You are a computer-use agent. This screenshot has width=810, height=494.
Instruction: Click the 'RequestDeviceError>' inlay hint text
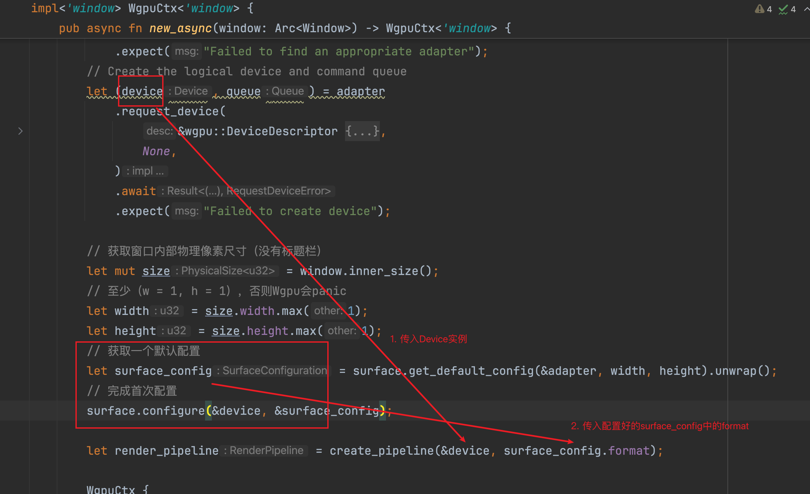279,191
